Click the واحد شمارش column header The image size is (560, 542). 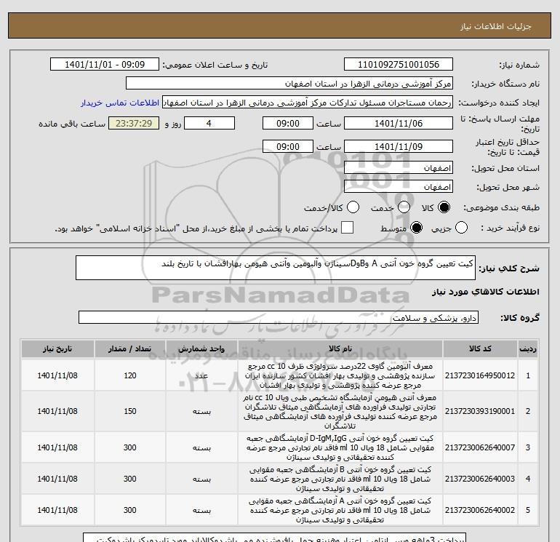point(201,348)
